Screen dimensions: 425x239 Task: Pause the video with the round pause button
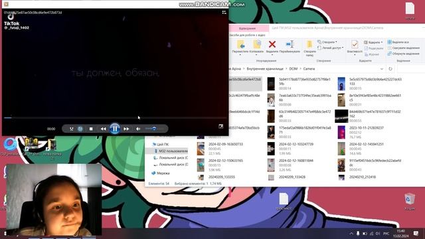pyautogui.click(x=115, y=129)
